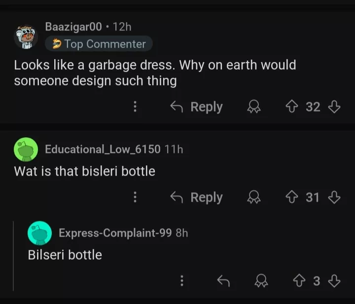
Task: Open more options for Baazigar00's comment
Action: [x=135, y=107]
